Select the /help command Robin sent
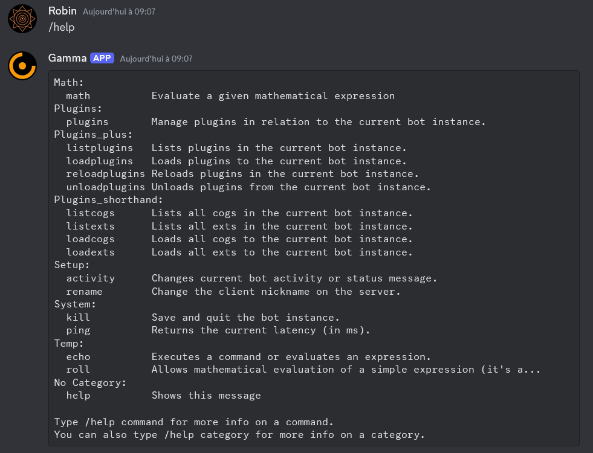The height and width of the screenshot is (453, 593). tap(61, 27)
